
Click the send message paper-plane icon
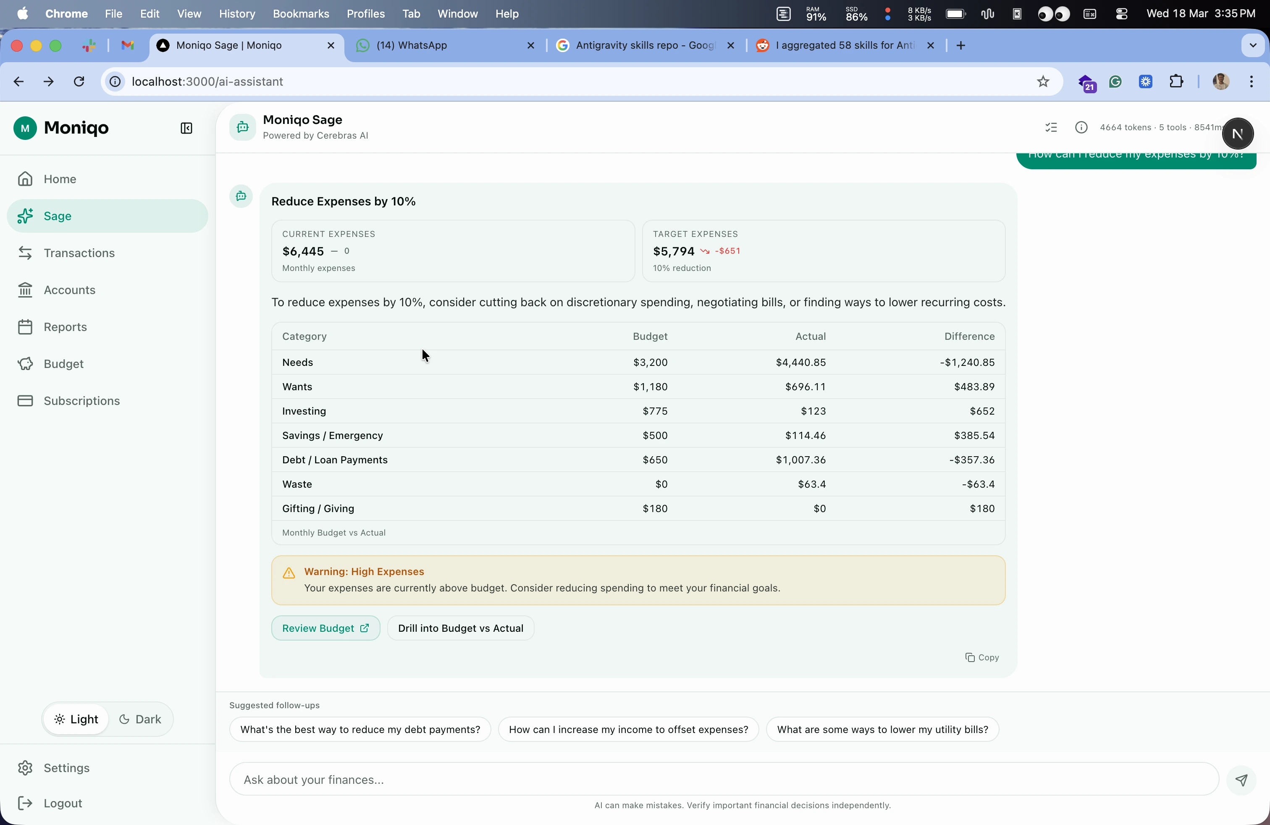click(x=1241, y=780)
